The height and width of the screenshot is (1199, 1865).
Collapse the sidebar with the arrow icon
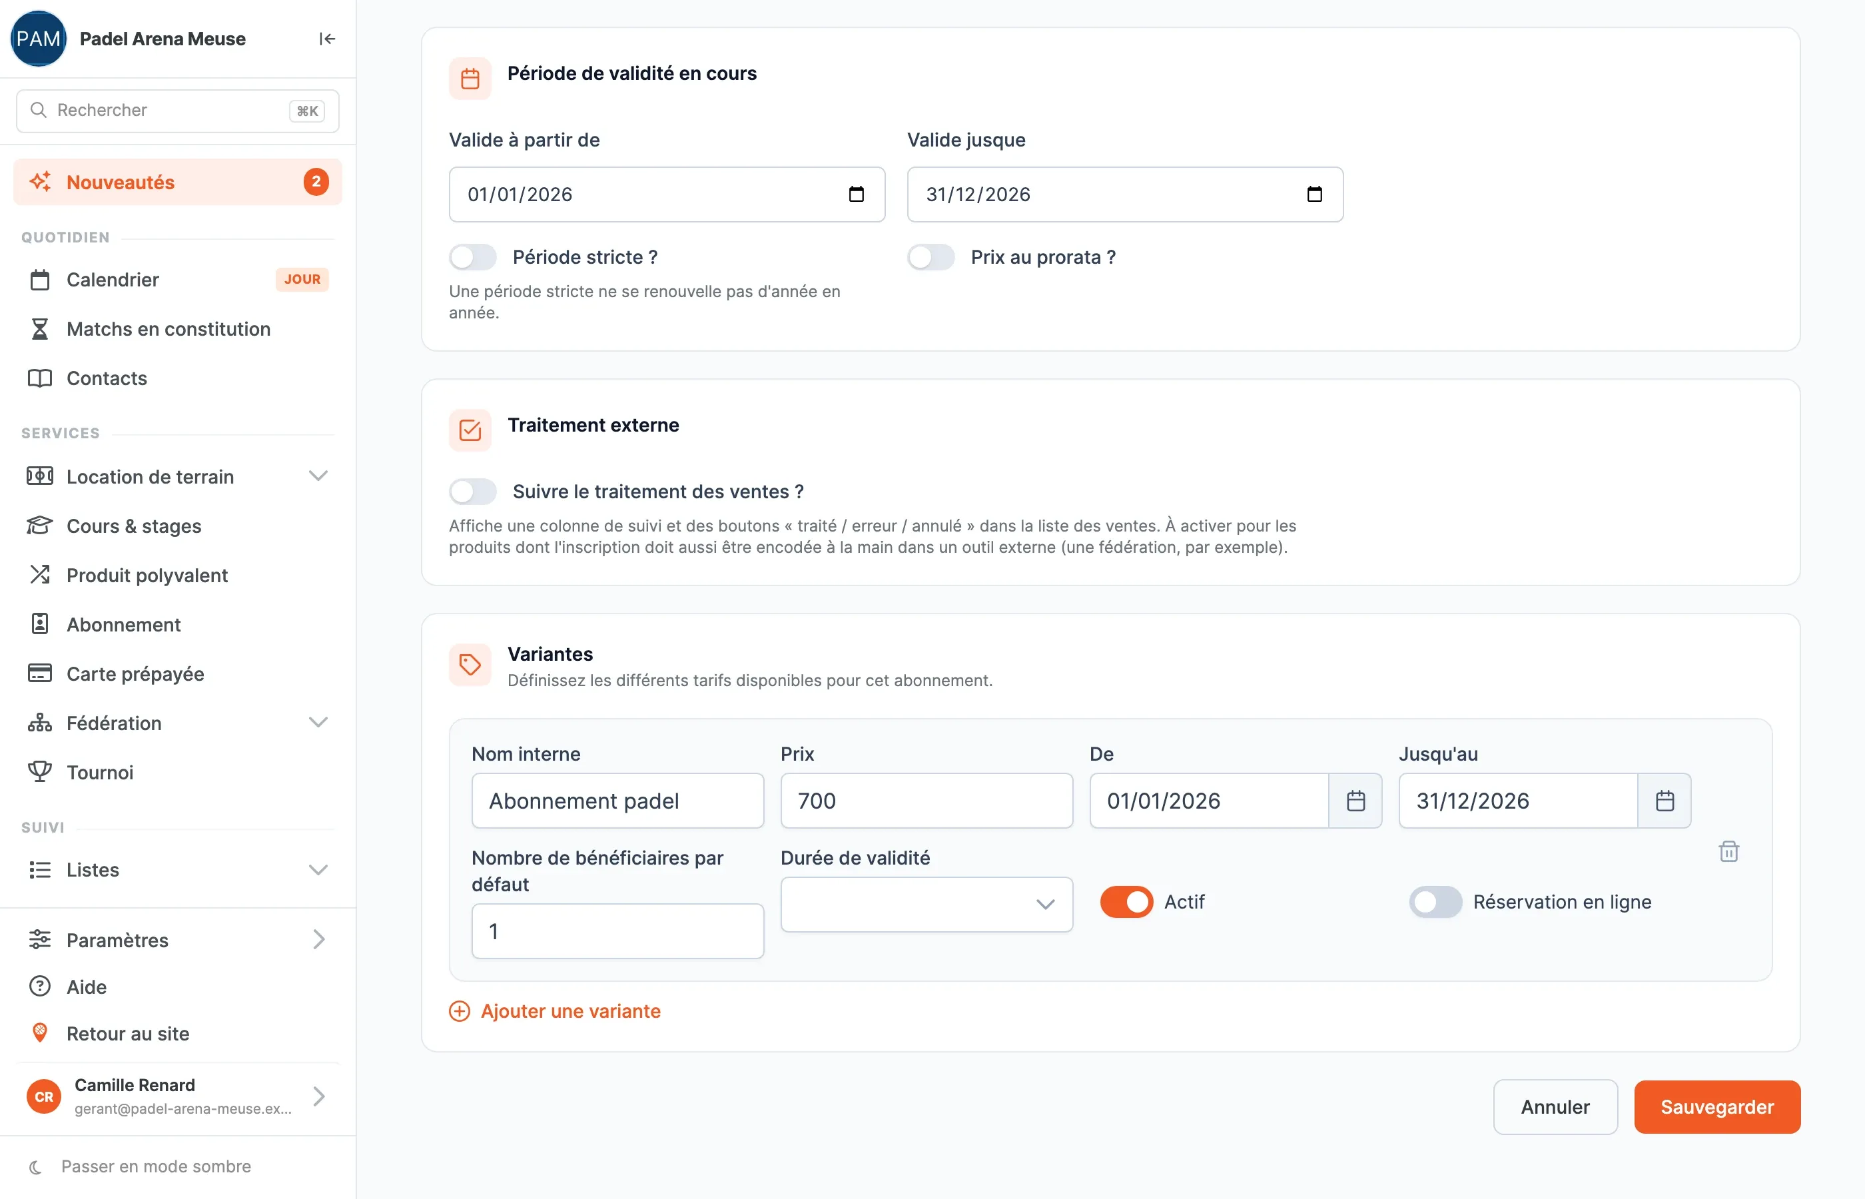(327, 39)
